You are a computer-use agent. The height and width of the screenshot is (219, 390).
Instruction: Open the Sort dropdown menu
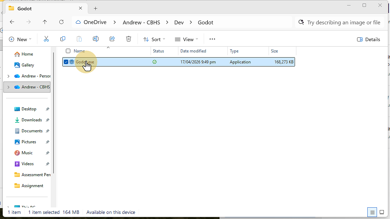[154, 39]
